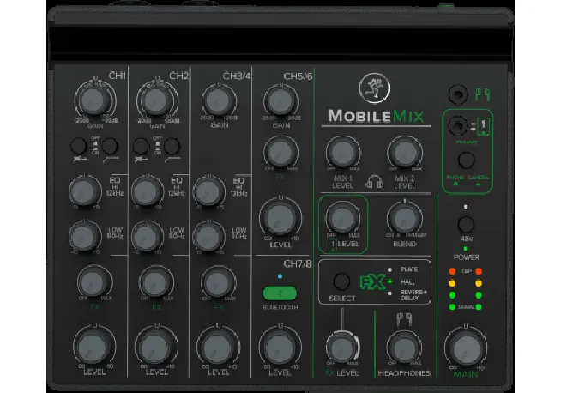Turn the BLEND knob
This screenshot has height=393, width=561.
point(405,218)
